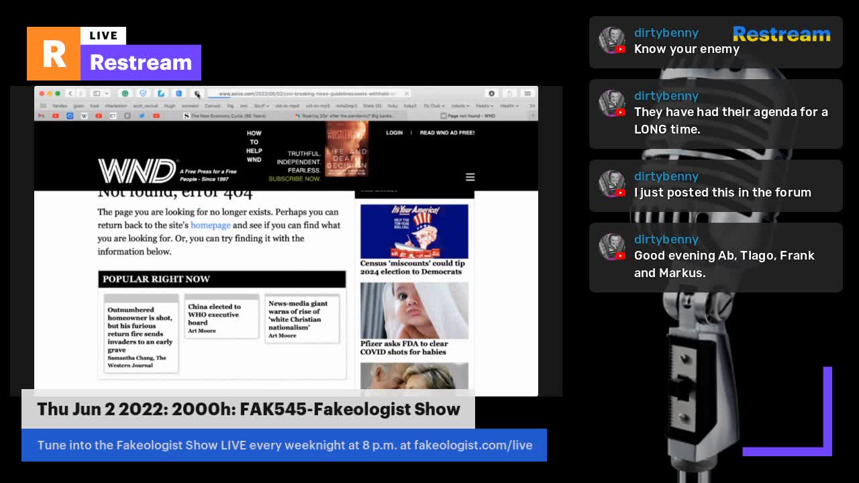Screen dimensions: 859x483
Task: Go forward with Safari's forward arrow
Action: click(x=80, y=93)
